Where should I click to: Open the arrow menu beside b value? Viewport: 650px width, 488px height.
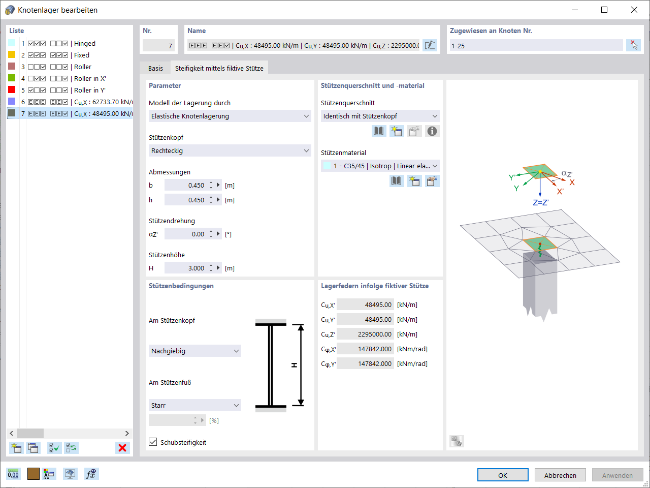pos(218,185)
